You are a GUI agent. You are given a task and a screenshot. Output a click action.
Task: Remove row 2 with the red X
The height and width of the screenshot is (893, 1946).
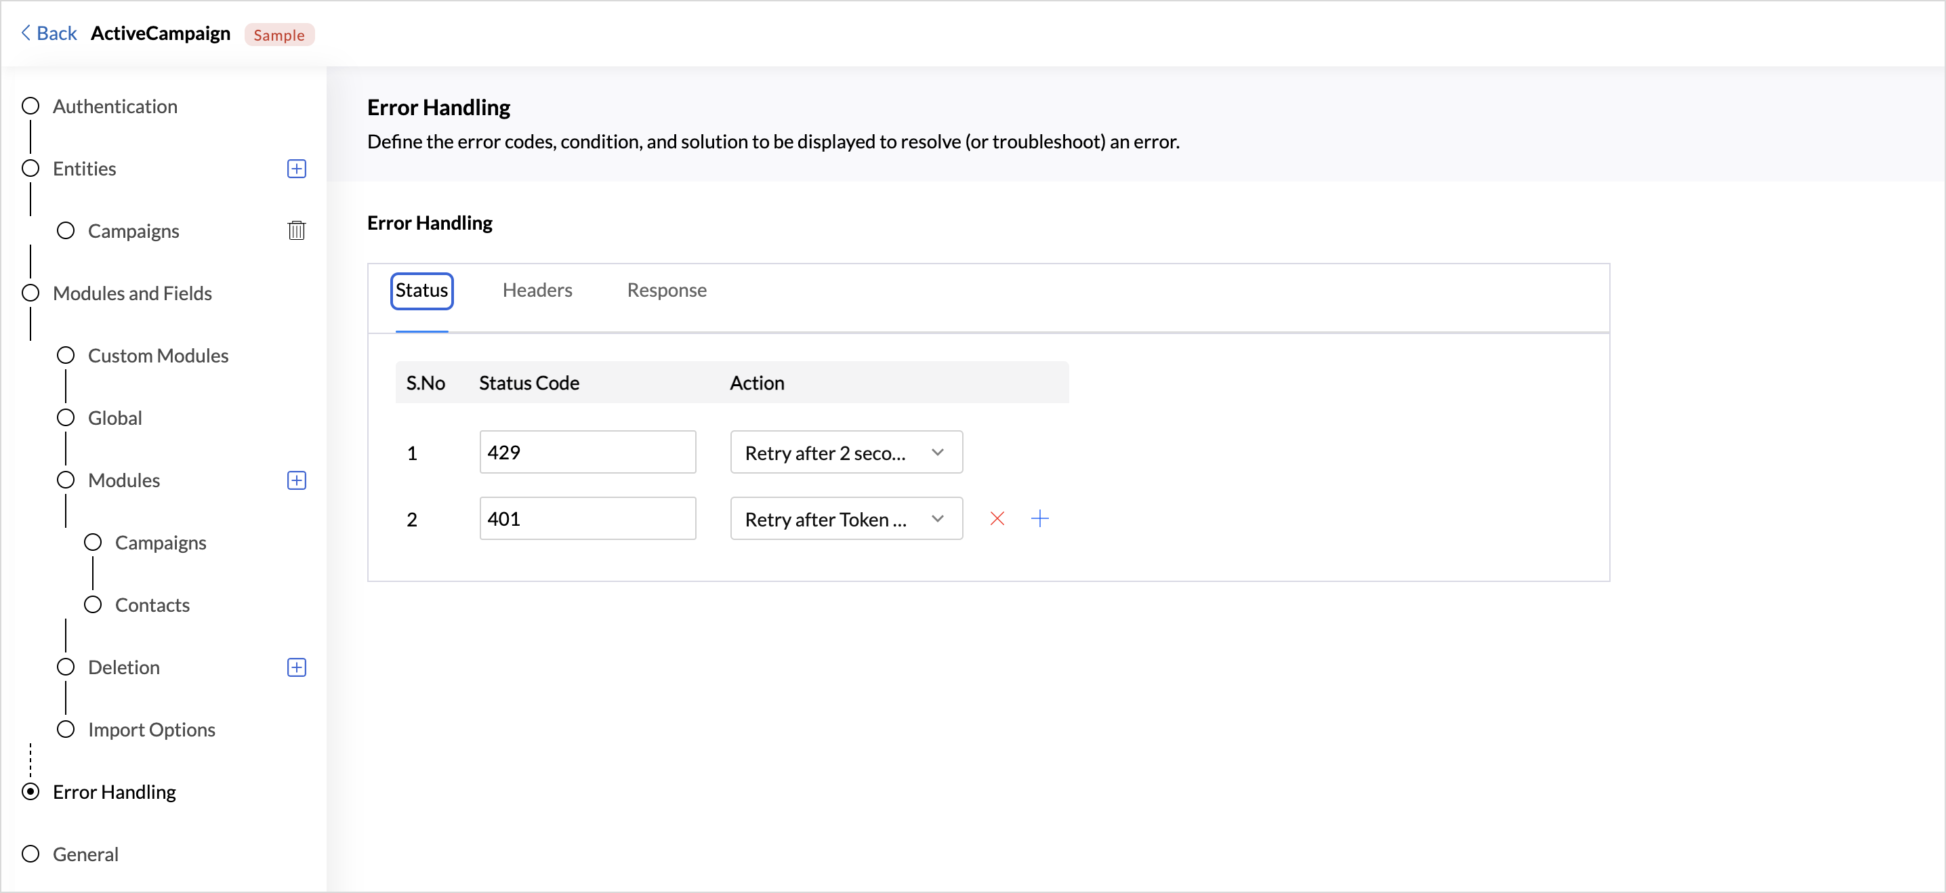coord(997,518)
